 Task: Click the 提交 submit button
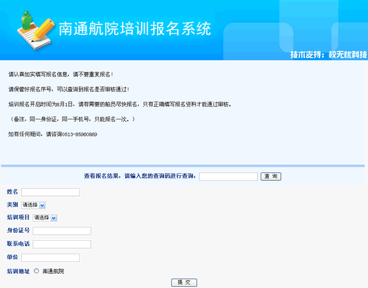(184, 282)
